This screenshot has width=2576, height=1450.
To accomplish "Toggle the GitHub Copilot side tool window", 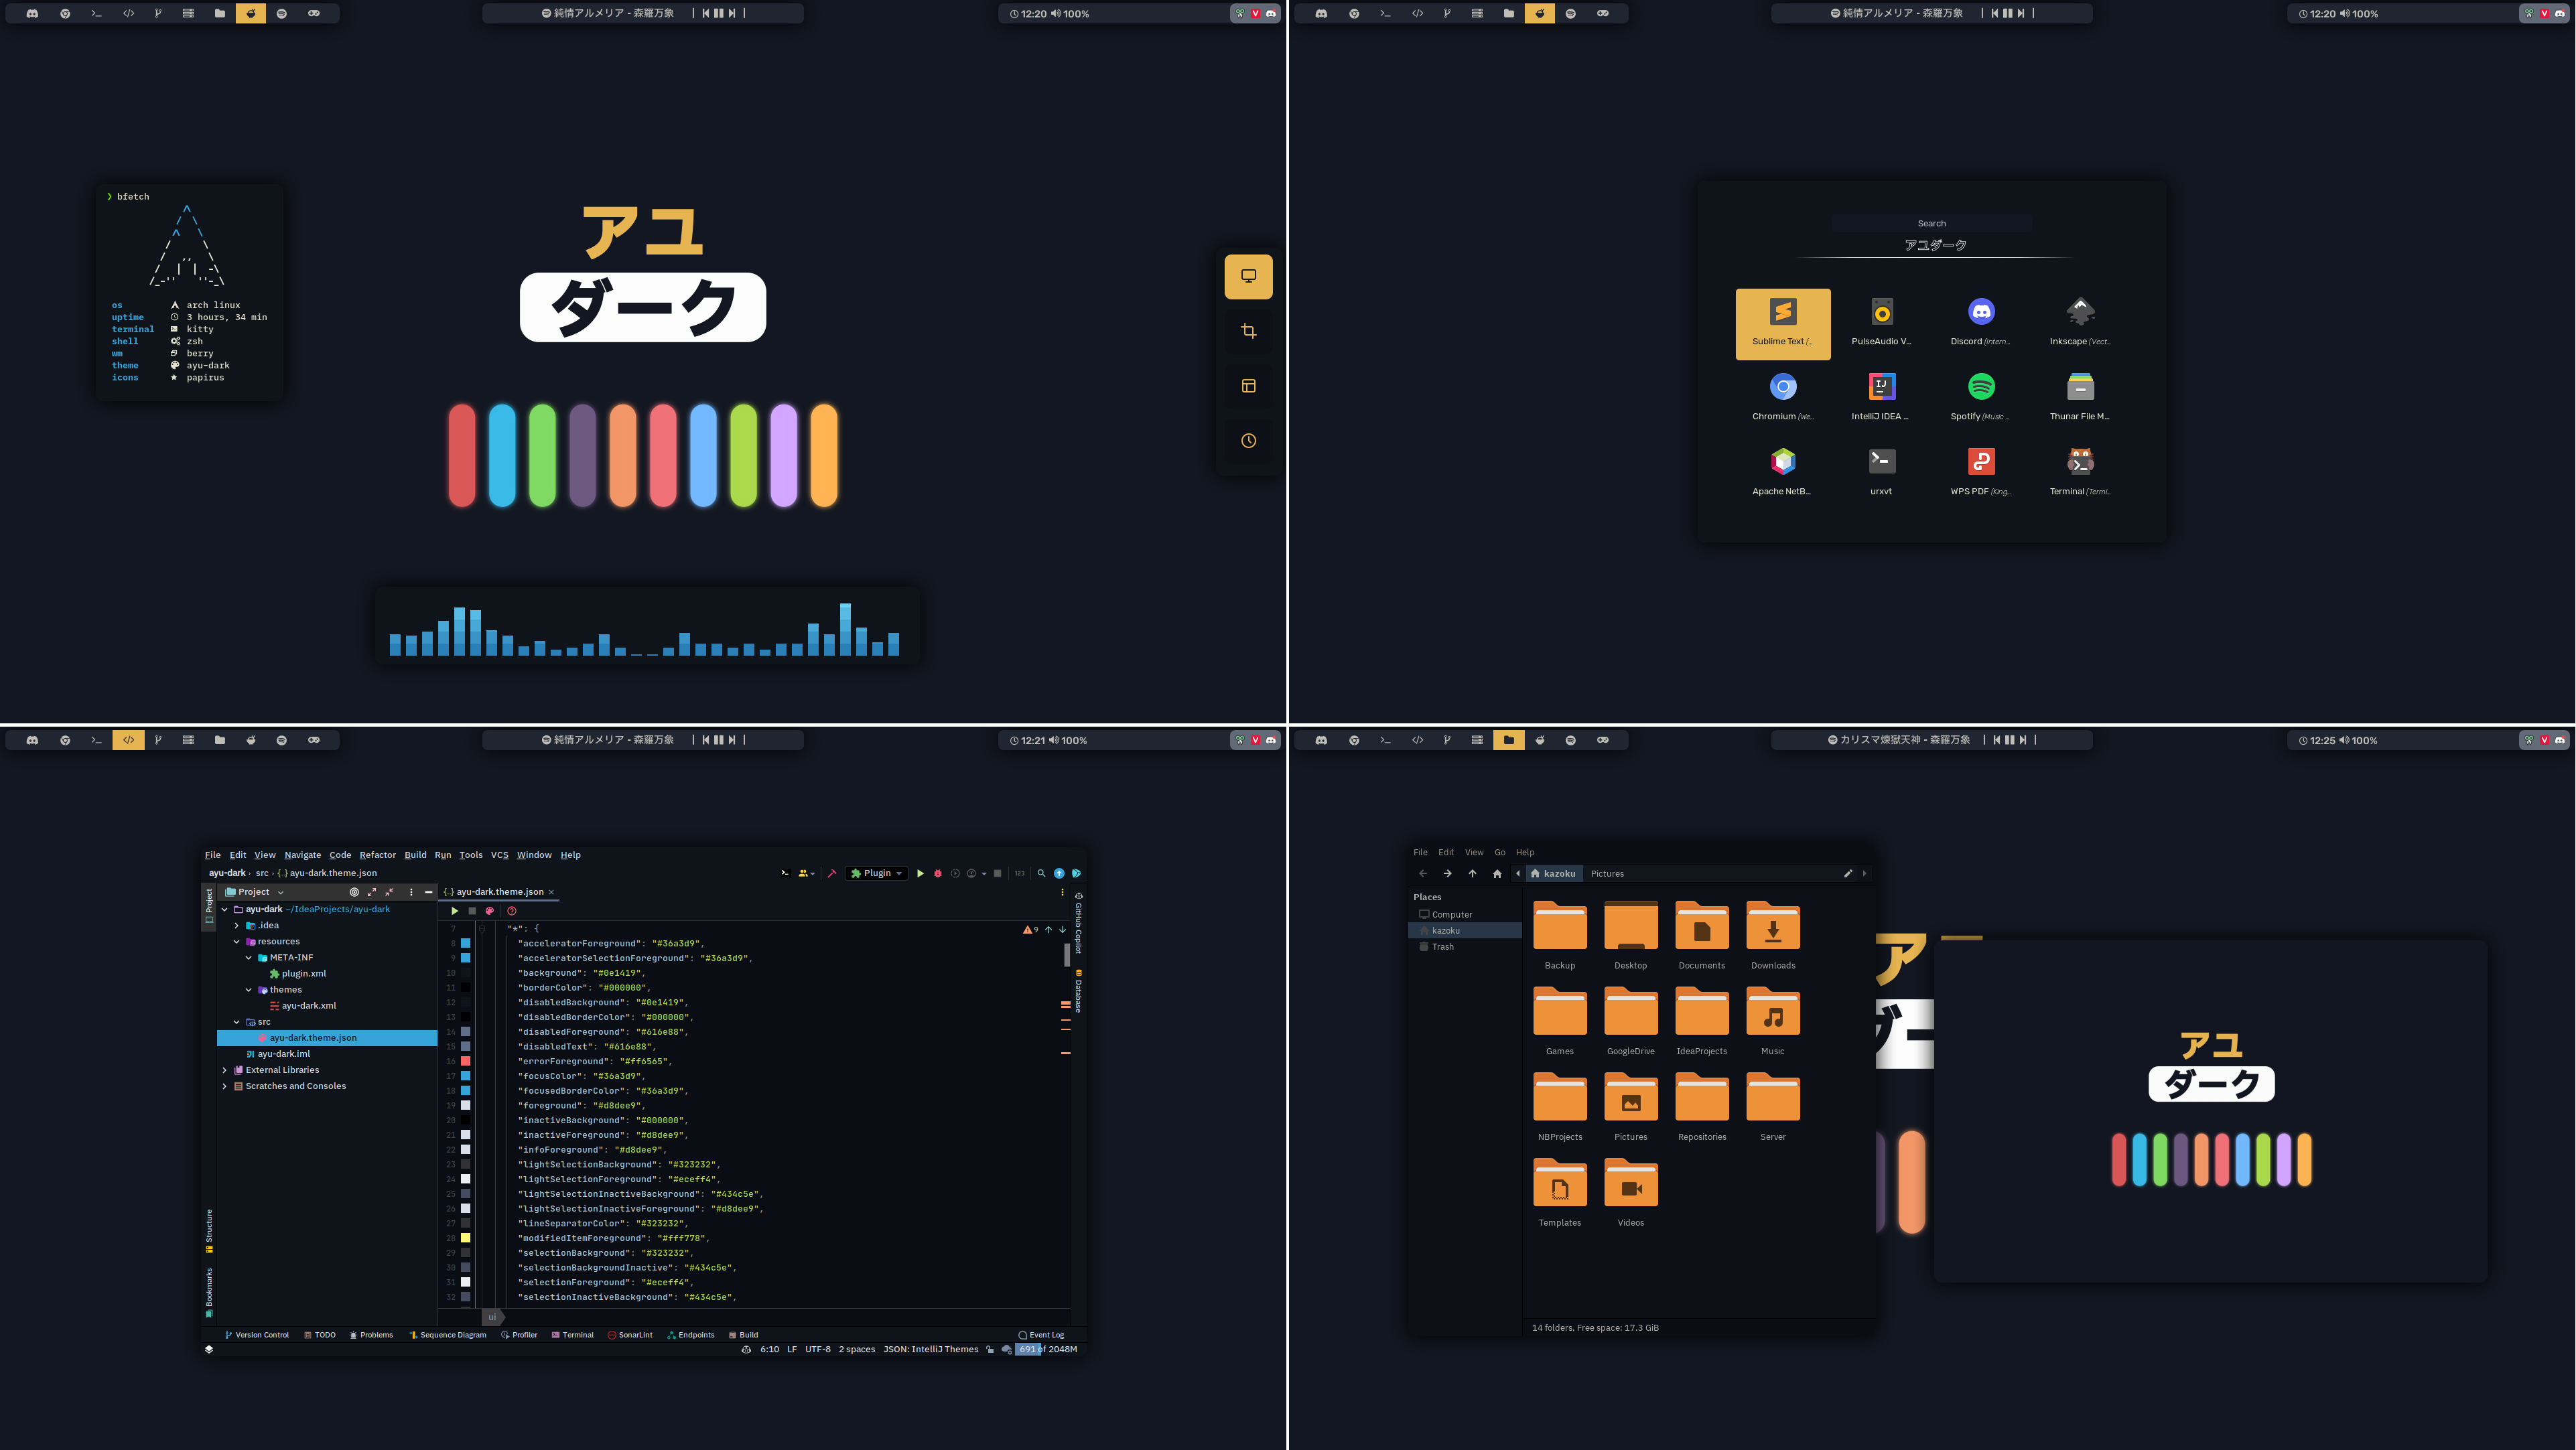I will 1078,923.
